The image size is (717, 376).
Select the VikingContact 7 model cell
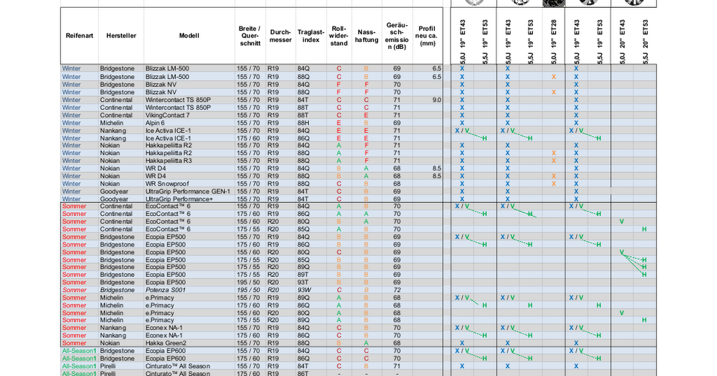168,115
